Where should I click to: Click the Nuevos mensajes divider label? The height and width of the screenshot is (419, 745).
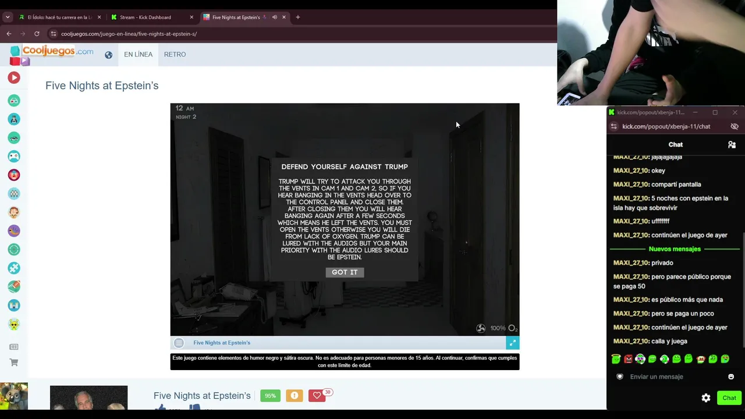[x=675, y=249]
